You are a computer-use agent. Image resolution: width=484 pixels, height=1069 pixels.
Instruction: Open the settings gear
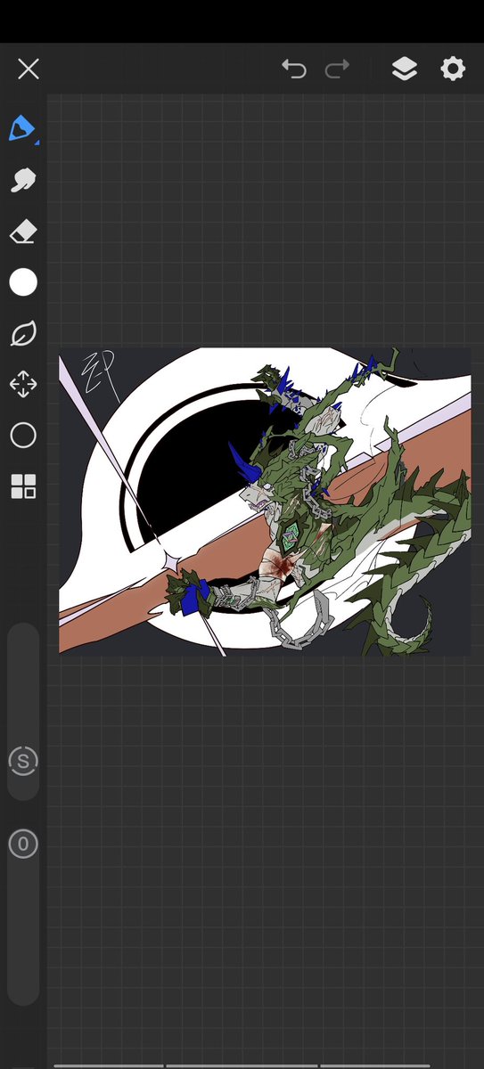click(x=453, y=69)
